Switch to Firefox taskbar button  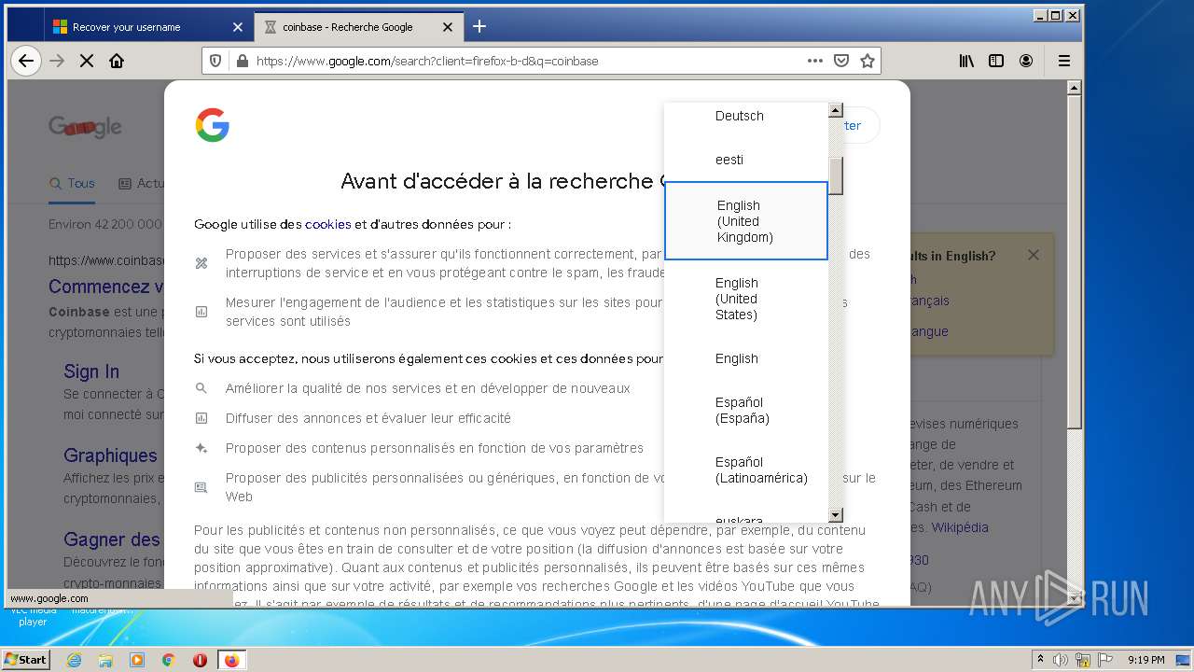[x=232, y=660]
